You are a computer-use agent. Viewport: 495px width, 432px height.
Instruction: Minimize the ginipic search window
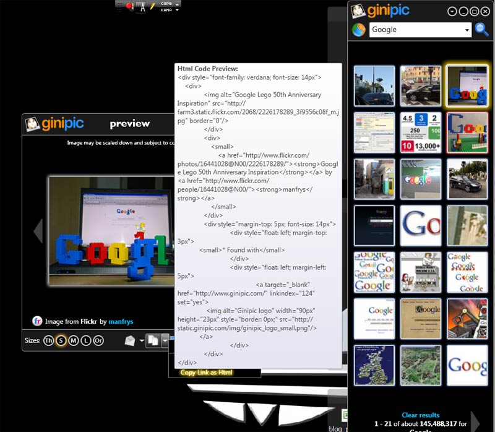tap(463, 12)
